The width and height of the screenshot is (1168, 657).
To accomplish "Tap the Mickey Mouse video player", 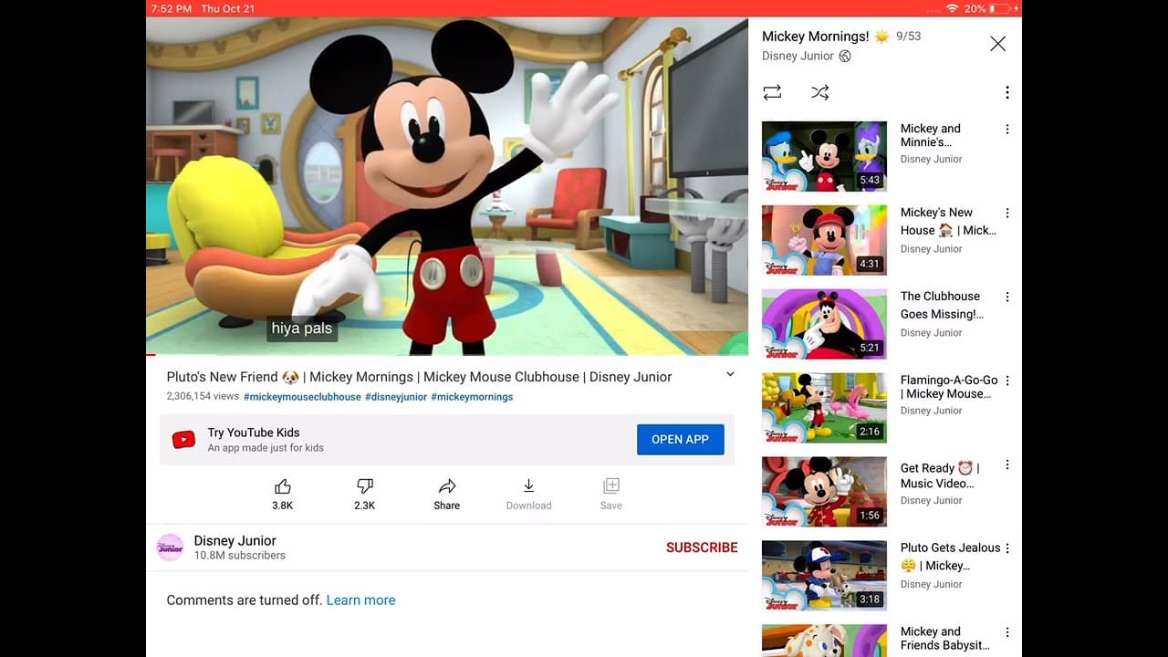I will point(447,186).
